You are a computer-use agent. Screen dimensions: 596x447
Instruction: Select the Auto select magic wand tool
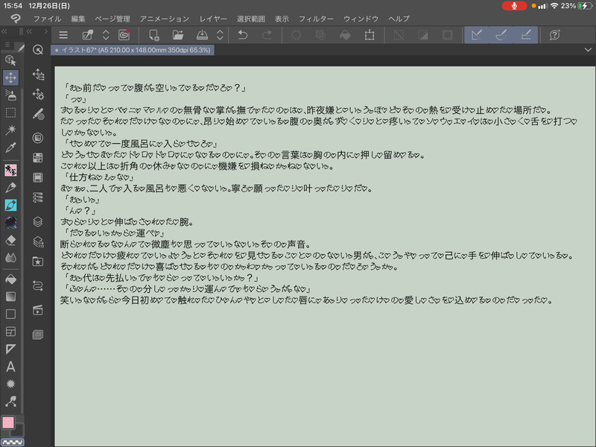click(10, 130)
